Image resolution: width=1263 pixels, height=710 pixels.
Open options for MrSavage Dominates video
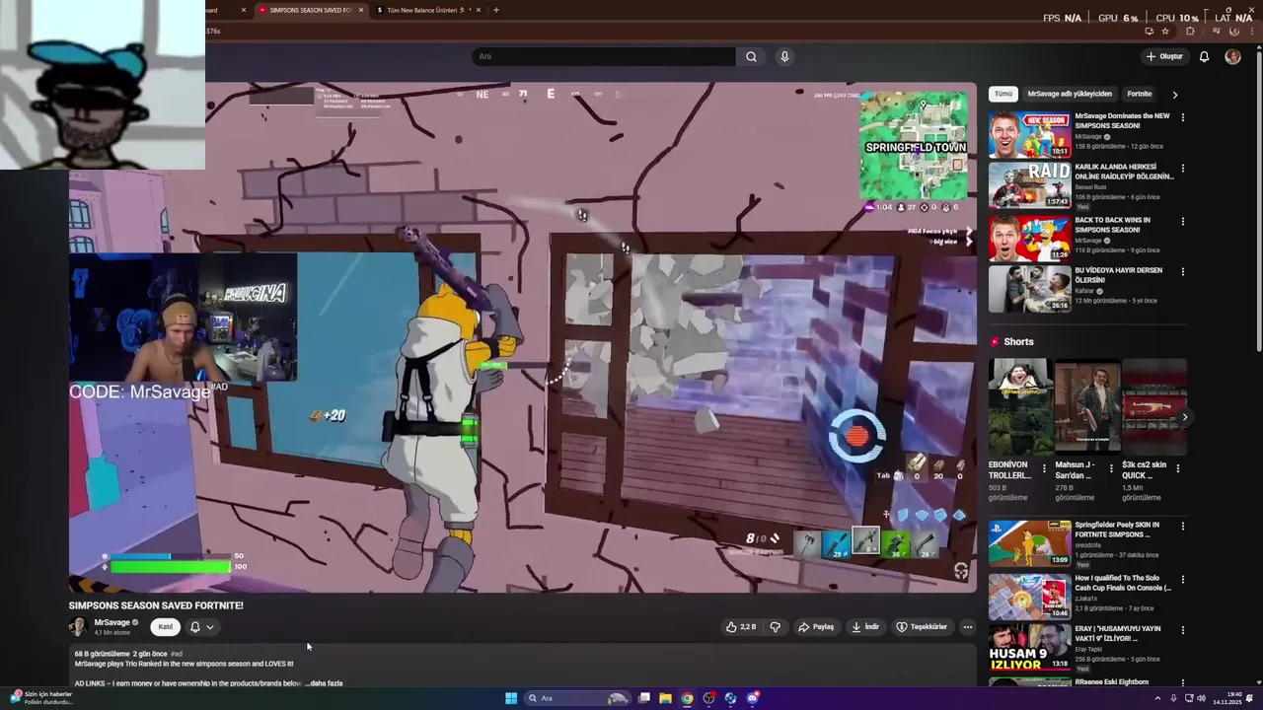click(1182, 117)
